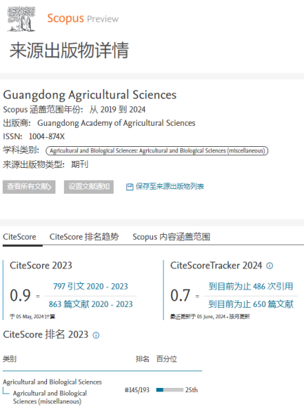
Task: Click the CiteScore 2023 heading
Action: coord(41,266)
